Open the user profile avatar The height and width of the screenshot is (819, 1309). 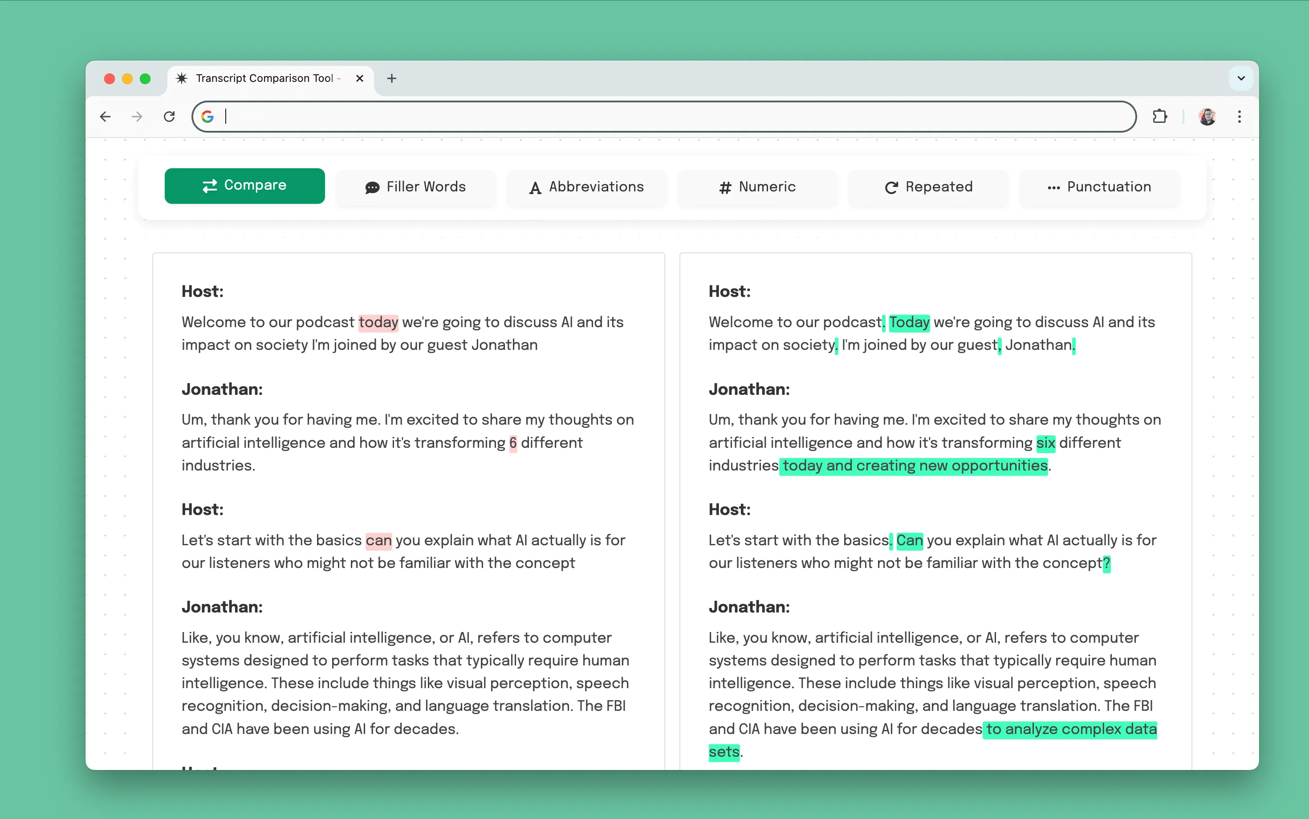(1207, 117)
